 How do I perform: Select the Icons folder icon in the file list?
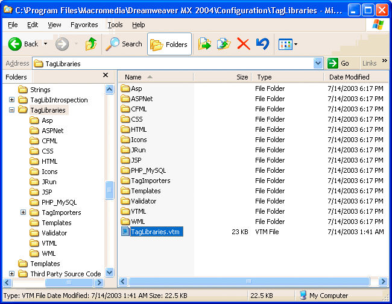click(125, 140)
